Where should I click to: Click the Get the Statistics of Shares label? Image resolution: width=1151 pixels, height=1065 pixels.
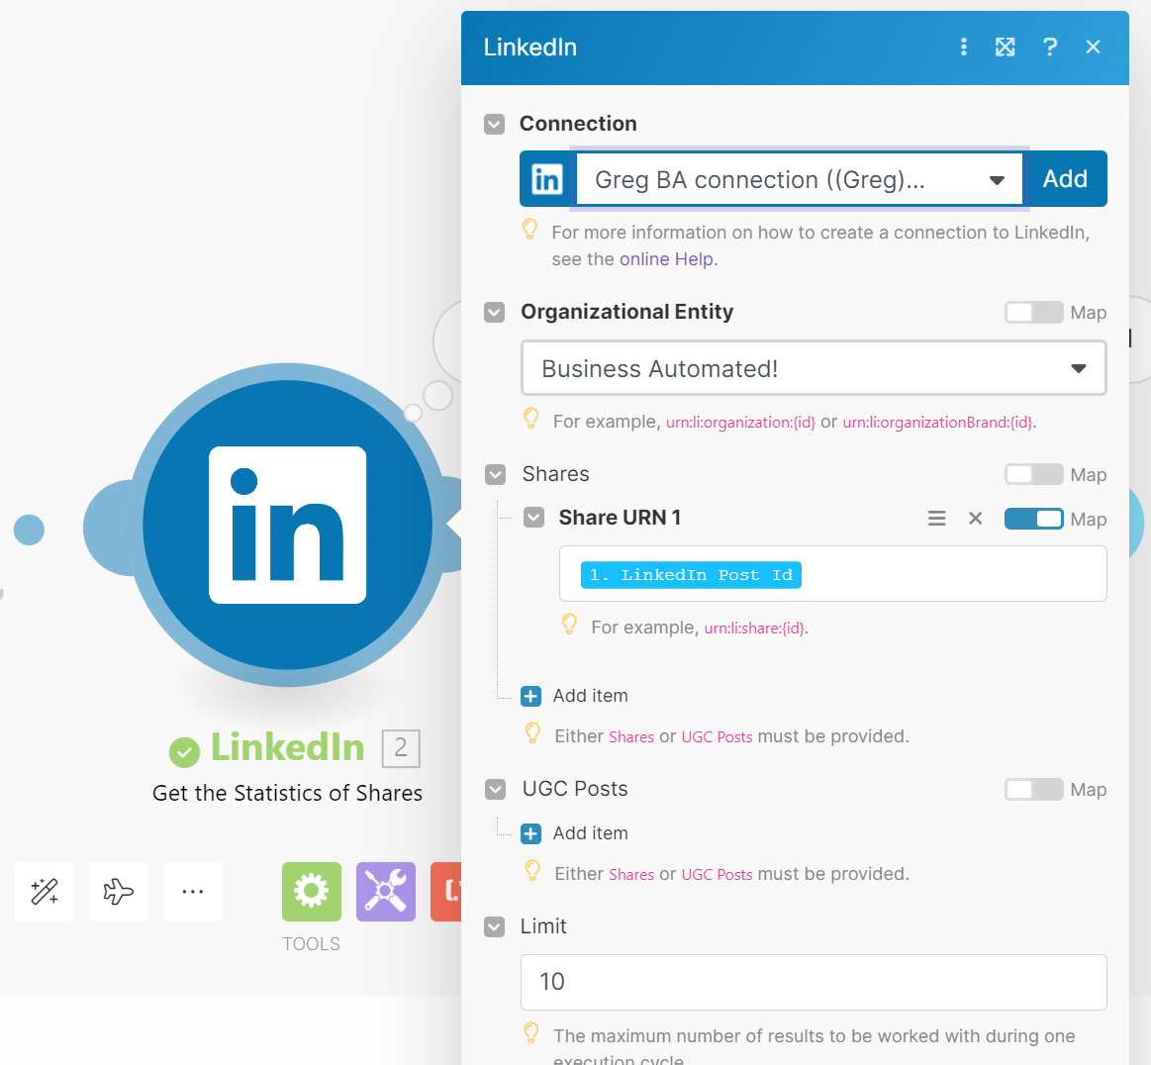click(287, 794)
